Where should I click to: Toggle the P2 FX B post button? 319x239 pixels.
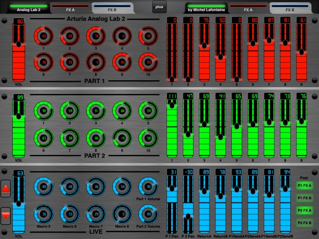tap(304, 223)
